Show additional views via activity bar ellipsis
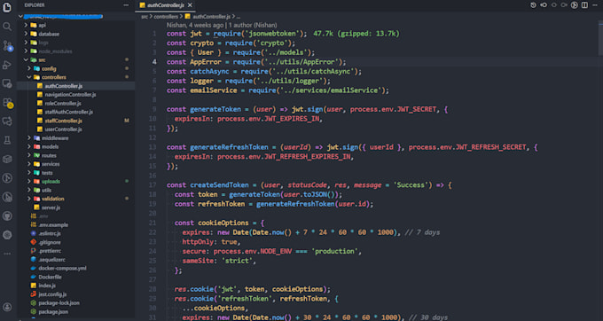 (7, 254)
